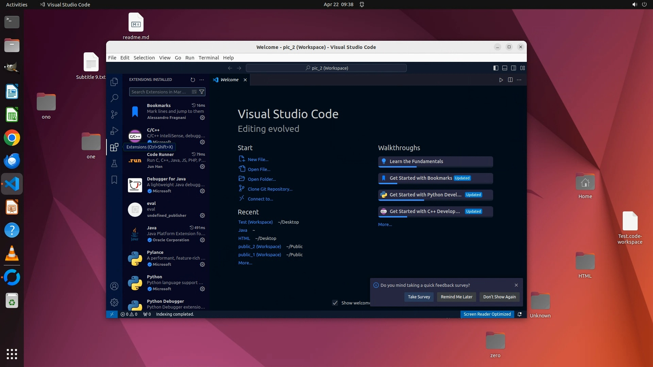Open the Testing flask icon

coord(114,163)
